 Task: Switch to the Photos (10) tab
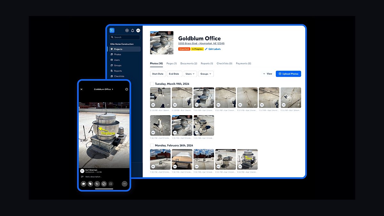pos(156,63)
